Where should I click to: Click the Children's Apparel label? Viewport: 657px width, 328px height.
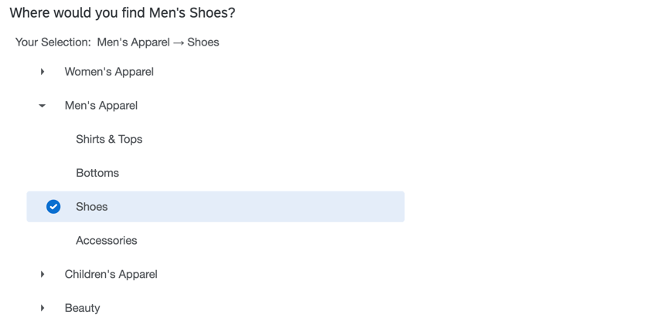(x=111, y=274)
